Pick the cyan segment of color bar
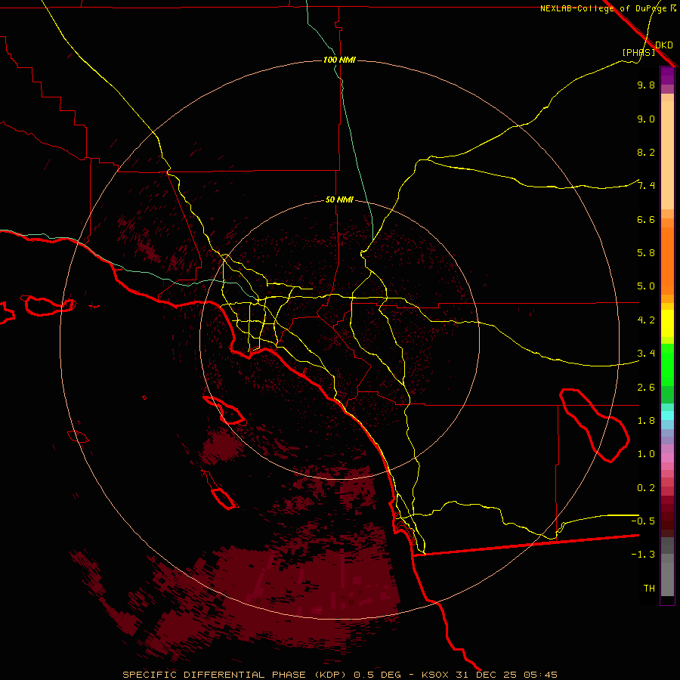The image size is (680, 680). click(667, 416)
